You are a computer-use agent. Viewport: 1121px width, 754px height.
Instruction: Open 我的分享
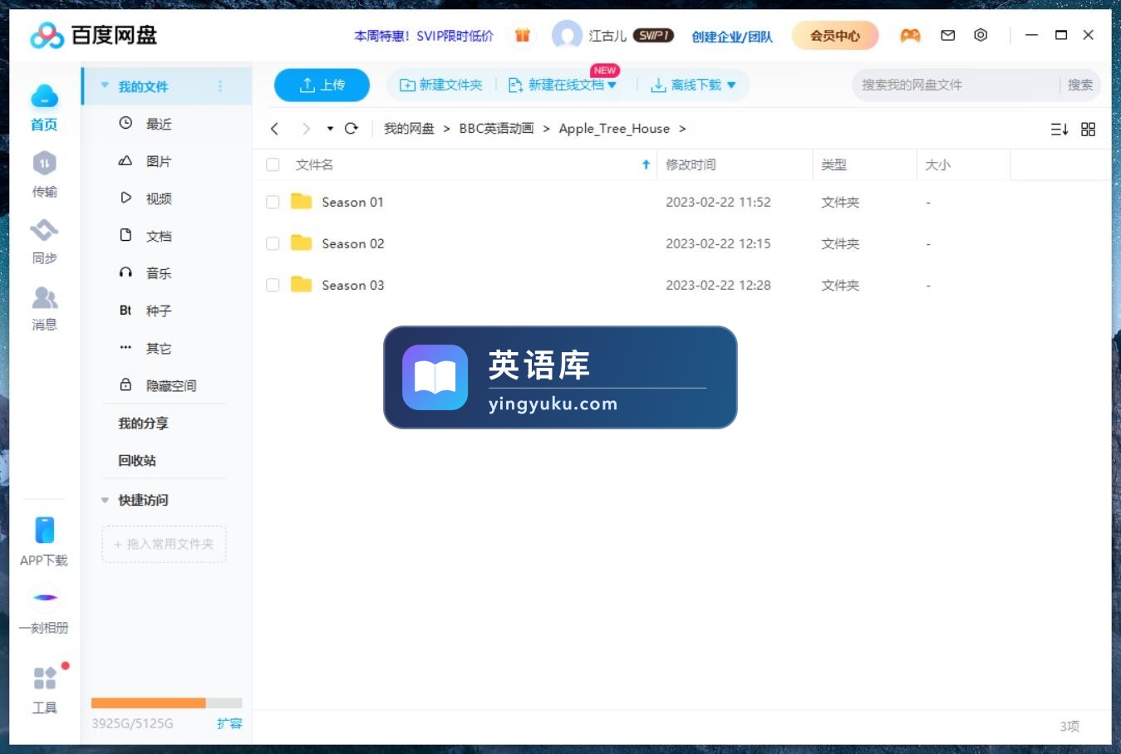[x=143, y=423]
